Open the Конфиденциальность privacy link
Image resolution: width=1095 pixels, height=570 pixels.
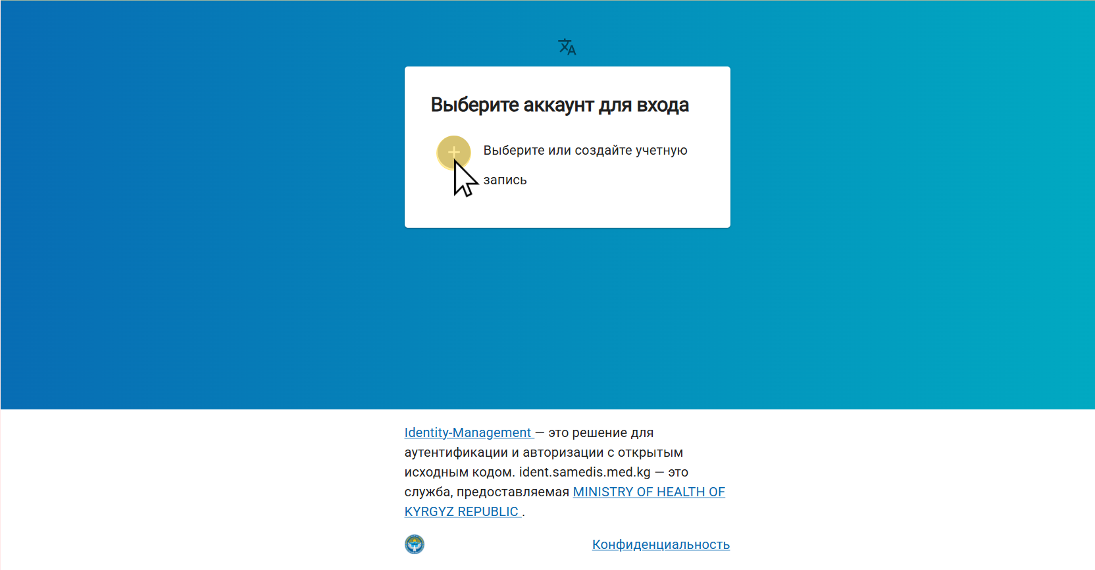[x=661, y=544]
